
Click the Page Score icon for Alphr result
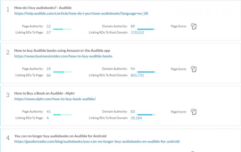click(193, 112)
